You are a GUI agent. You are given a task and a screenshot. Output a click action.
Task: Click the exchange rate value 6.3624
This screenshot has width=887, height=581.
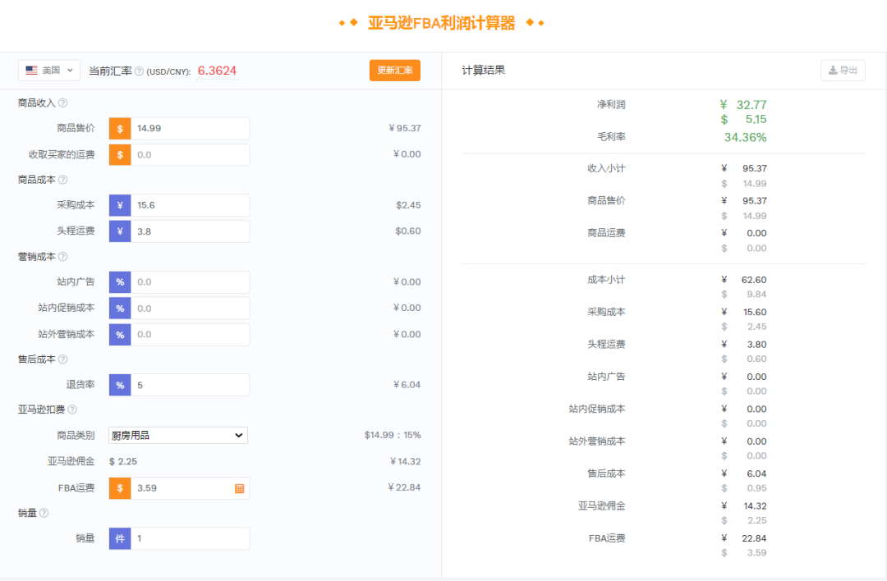pyautogui.click(x=217, y=71)
